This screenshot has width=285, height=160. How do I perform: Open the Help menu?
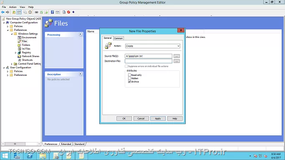pos(31,7)
